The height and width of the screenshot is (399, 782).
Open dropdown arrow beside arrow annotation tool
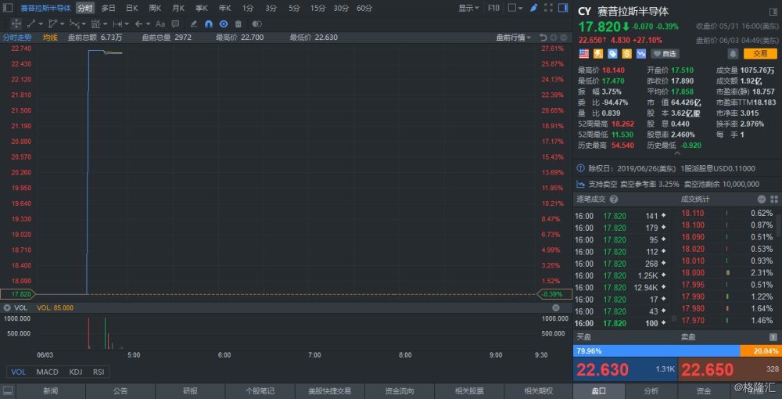tap(148, 23)
